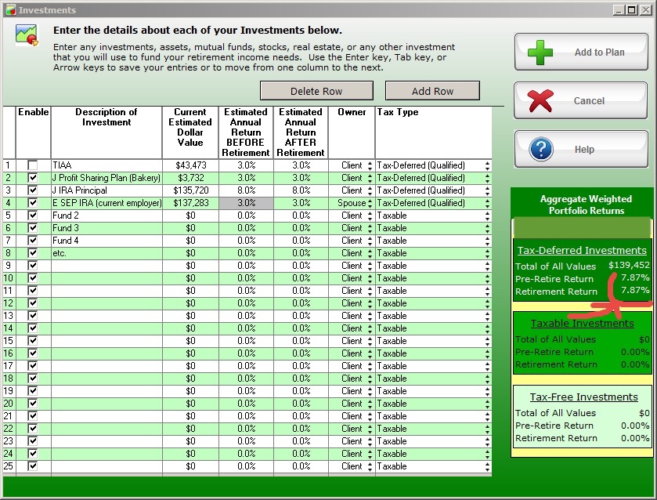This screenshot has height=500, width=657.
Task: Click the Fund 4 description cell
Action: click(106, 241)
